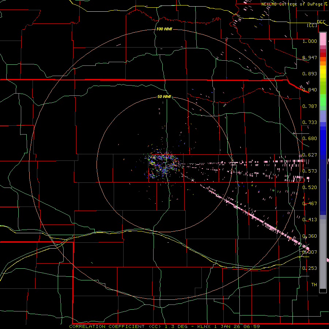329x329 pixels.
Task: Select the 0.947 value on the color scale
Action: (x=310, y=57)
